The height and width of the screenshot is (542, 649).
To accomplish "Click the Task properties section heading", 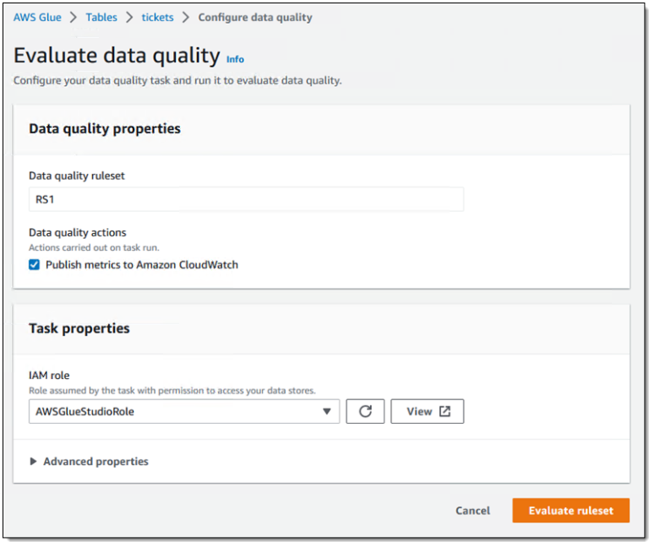I will pyautogui.click(x=79, y=328).
